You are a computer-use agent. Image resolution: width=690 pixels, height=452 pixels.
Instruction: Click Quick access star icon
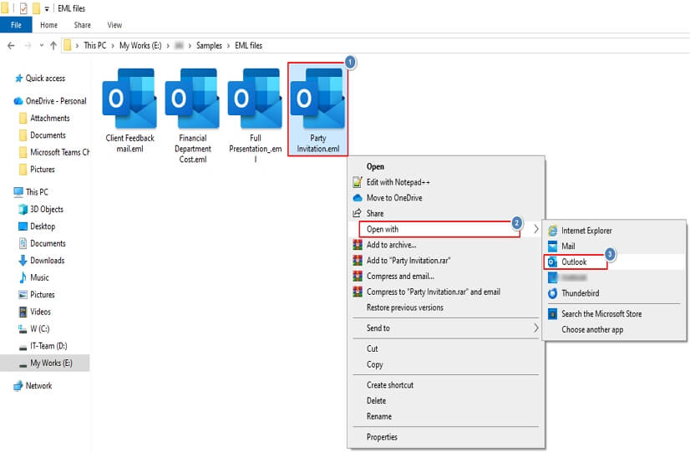point(18,79)
